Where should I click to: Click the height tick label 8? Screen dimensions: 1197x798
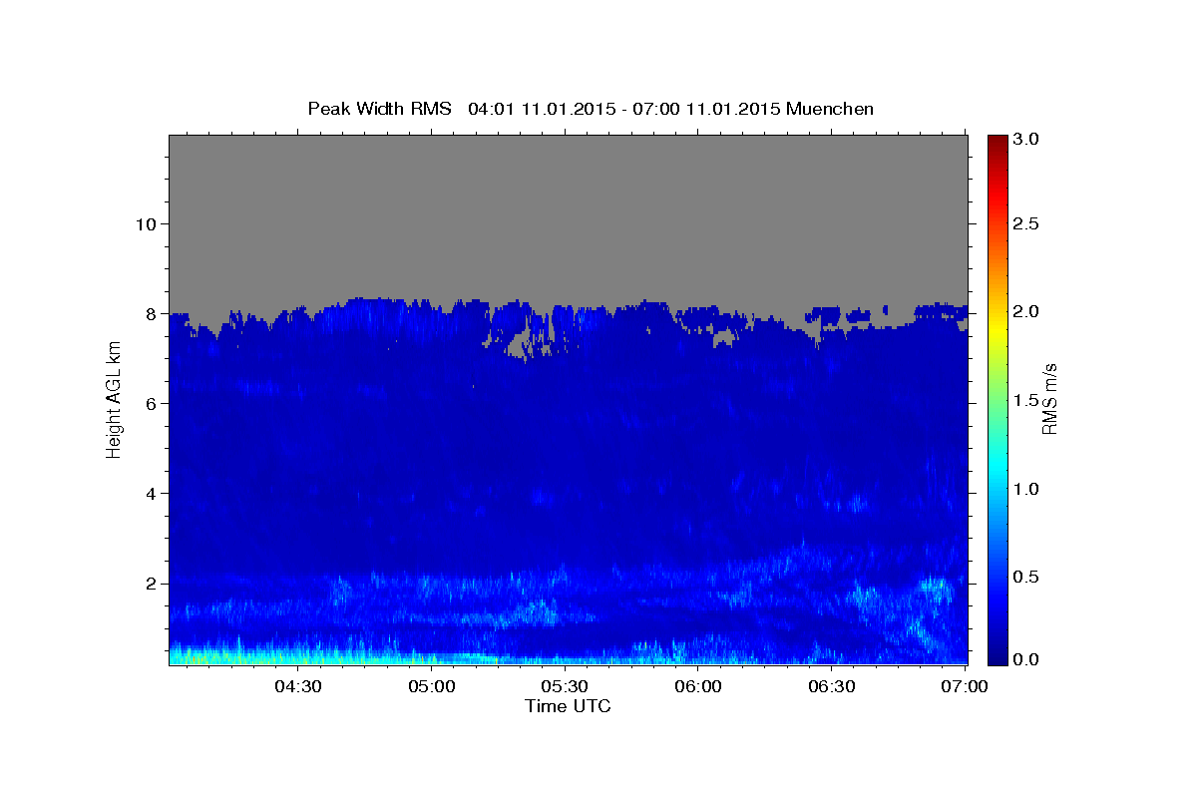pyautogui.click(x=152, y=313)
